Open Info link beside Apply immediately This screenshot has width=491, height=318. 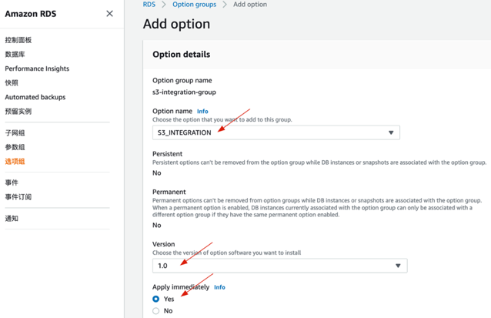pyautogui.click(x=219, y=287)
